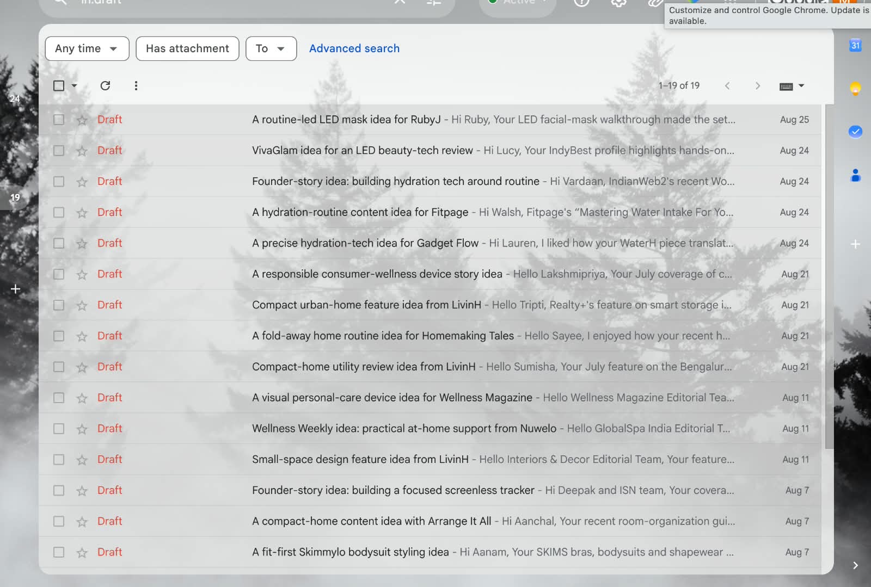The width and height of the screenshot is (871, 587).
Task: Open the Any time filter dropdown
Action: [x=87, y=48]
